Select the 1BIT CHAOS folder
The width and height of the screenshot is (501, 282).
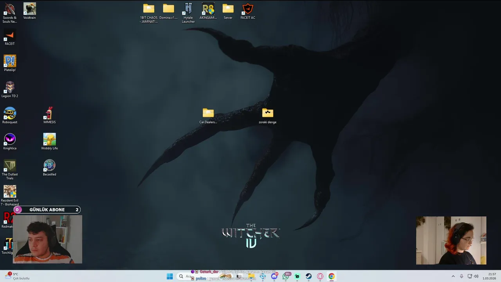149,13
